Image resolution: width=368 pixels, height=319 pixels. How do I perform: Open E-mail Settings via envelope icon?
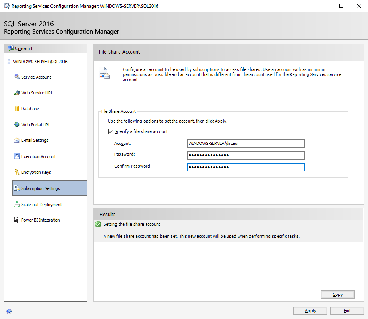click(17, 140)
